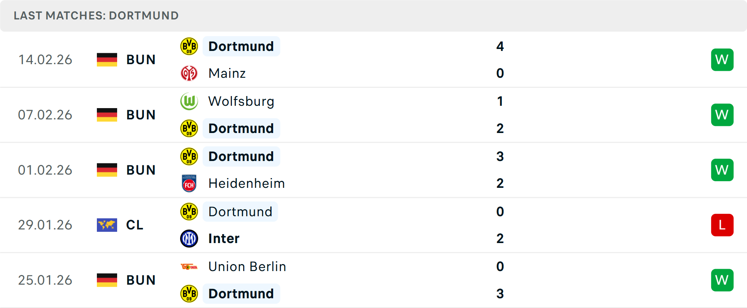This screenshot has height=308, width=747.
Task: Expand the Champions League match entry
Action: pyautogui.click(x=373, y=225)
